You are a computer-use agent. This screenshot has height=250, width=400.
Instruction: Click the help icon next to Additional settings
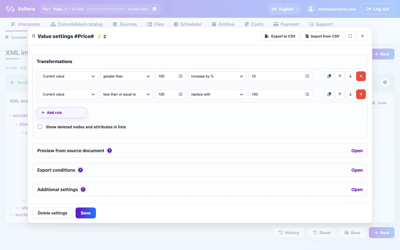tap(83, 189)
